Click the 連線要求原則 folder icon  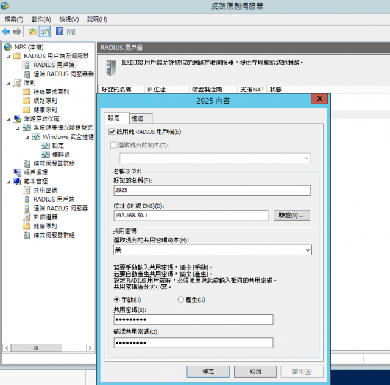26,92
